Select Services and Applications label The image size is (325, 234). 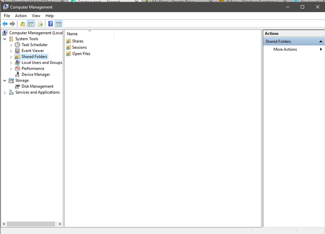tap(38, 92)
